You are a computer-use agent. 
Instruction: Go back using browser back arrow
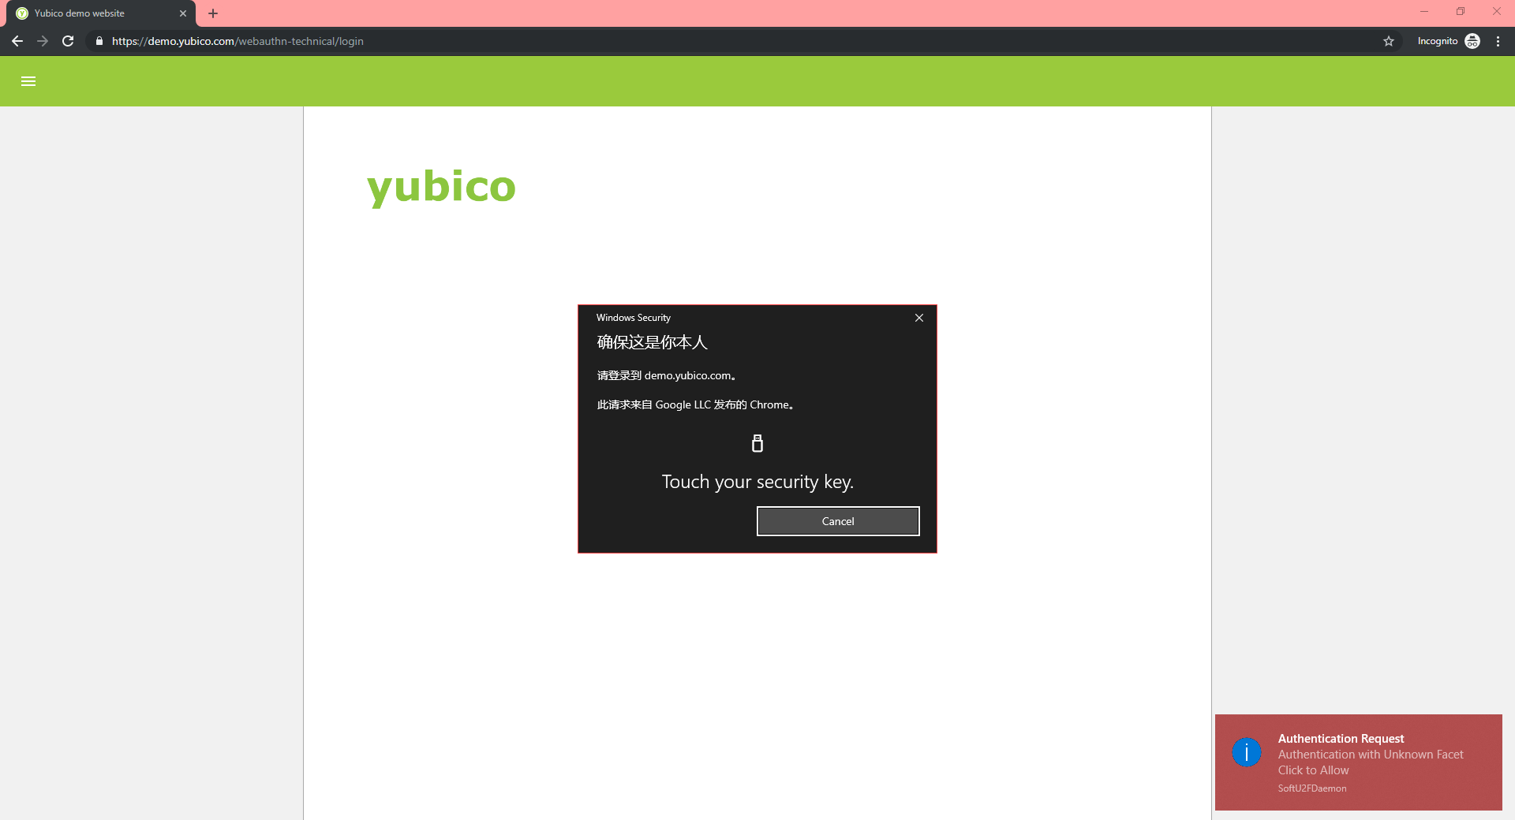point(17,41)
